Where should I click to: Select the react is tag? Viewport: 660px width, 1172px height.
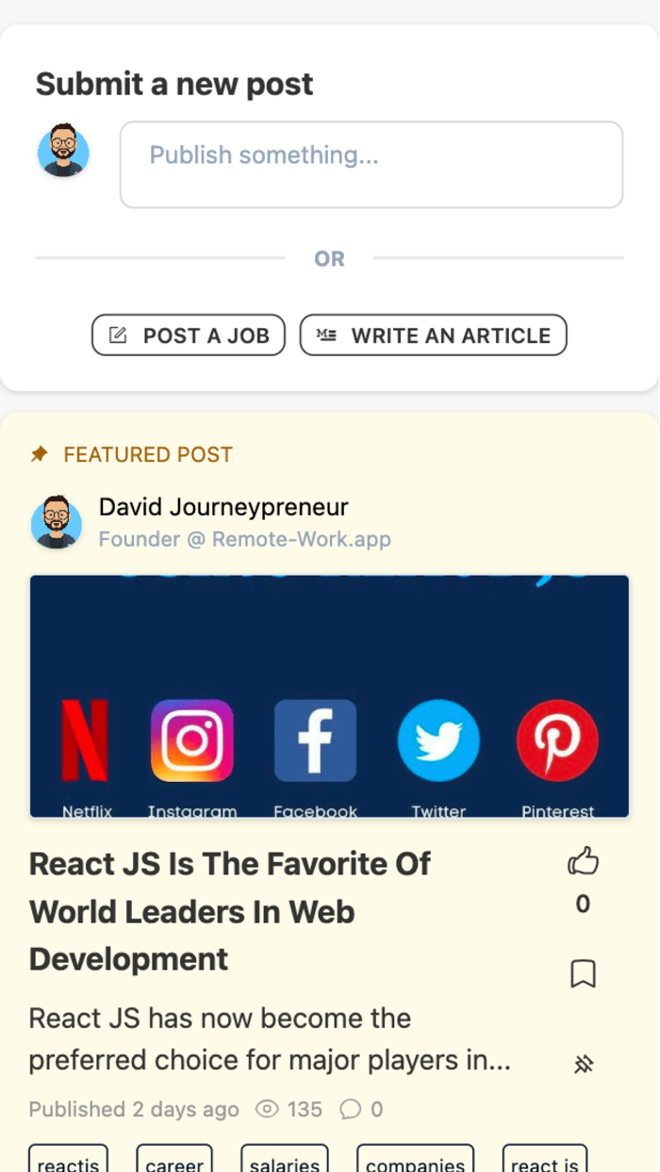(545, 1163)
